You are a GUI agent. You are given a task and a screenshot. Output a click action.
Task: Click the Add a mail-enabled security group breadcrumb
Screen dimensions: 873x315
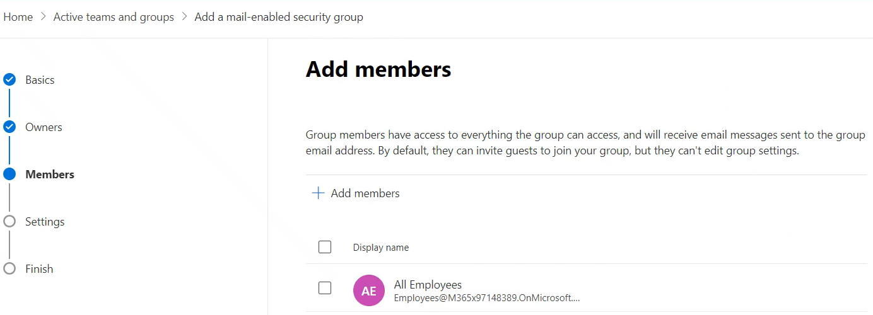click(279, 17)
